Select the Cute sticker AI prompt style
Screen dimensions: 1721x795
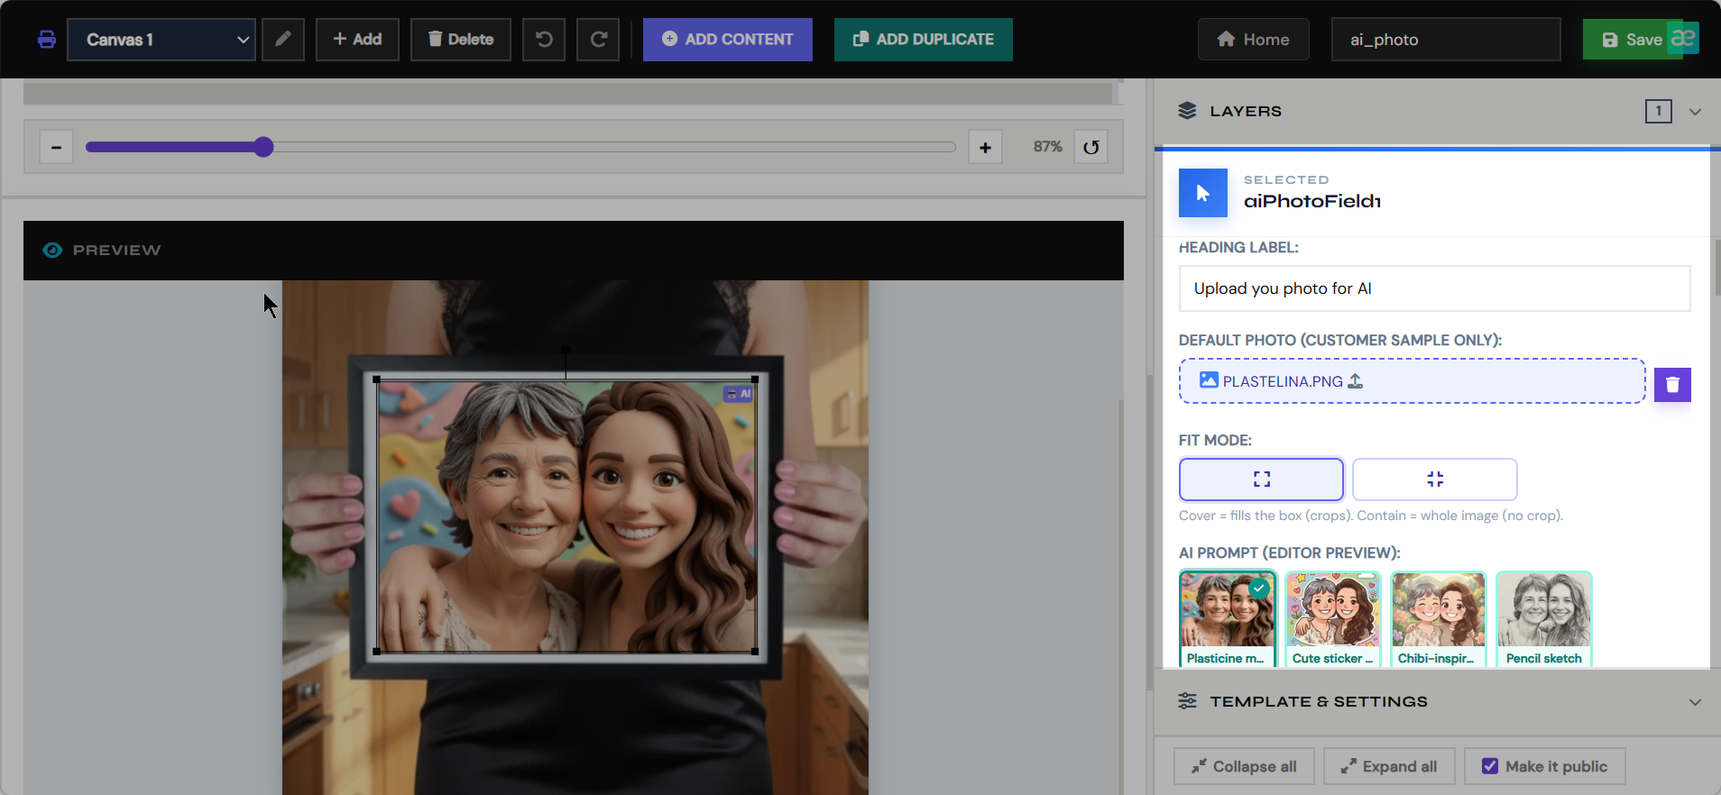1333,619
